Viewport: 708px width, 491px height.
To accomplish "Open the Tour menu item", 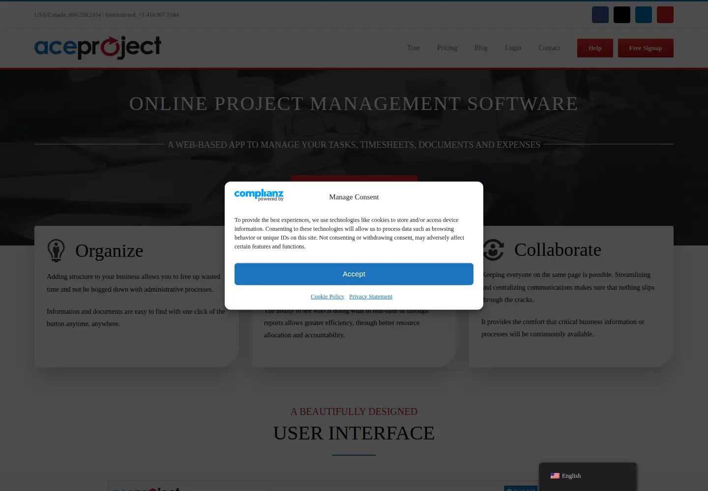I will (x=413, y=48).
